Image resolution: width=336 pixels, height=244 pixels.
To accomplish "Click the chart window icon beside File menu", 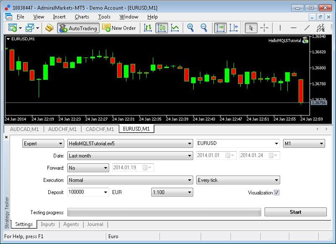I will click(8, 17).
